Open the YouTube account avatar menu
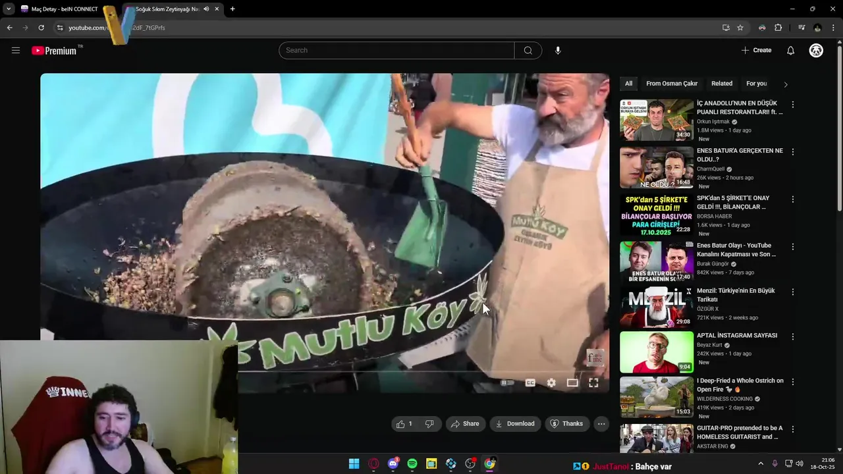Screen dimensions: 843x474 [816, 50]
